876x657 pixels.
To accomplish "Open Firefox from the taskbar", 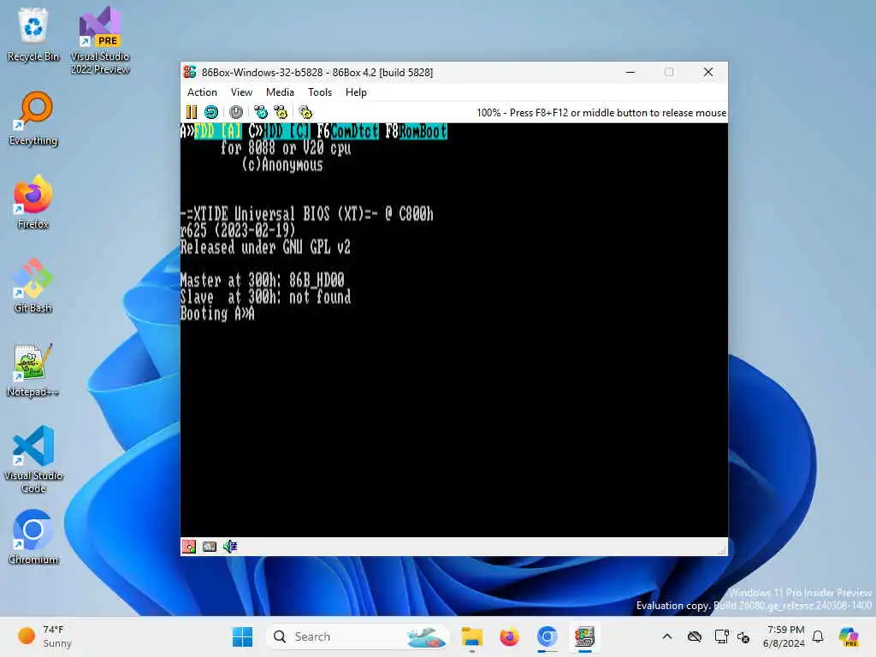I will click(510, 636).
